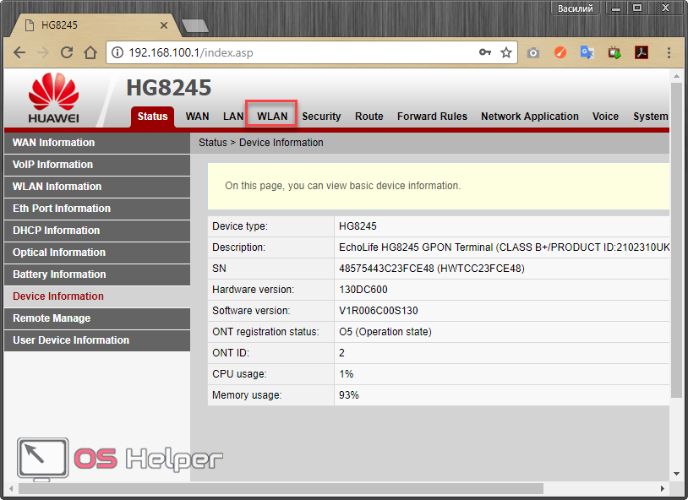Image resolution: width=688 pixels, height=500 pixels.
Task: Open the Network Application tab
Action: (x=530, y=117)
